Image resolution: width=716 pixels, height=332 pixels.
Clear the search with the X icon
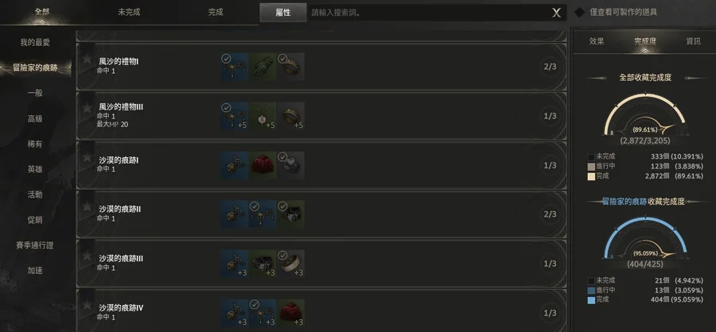(x=556, y=13)
